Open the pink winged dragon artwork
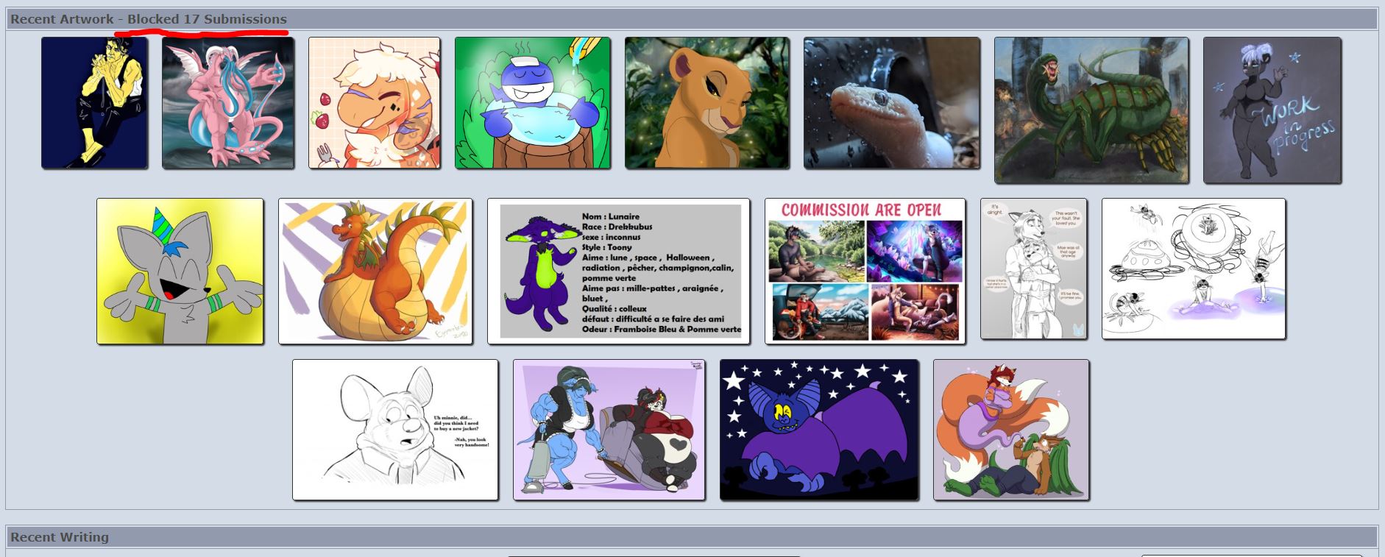1385x557 pixels. click(228, 103)
